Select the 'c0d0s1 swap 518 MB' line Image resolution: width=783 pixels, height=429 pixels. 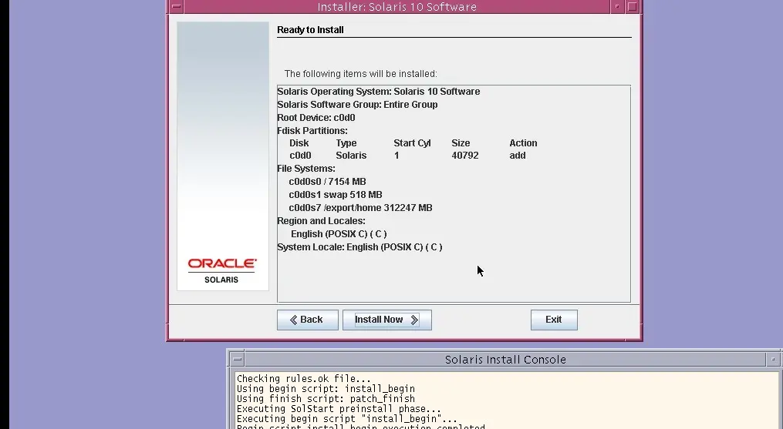tap(336, 195)
